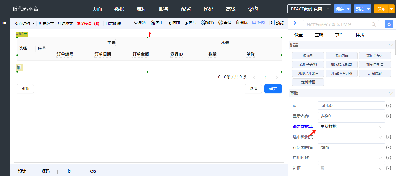
Task: Click the 添加列组 button
Action: tap(342, 56)
